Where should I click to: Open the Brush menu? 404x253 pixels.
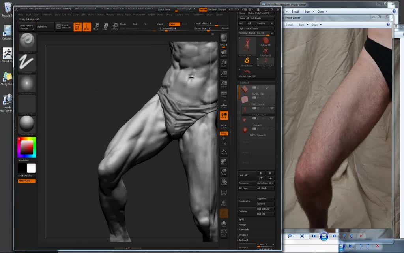pyautogui.click(x=28, y=15)
